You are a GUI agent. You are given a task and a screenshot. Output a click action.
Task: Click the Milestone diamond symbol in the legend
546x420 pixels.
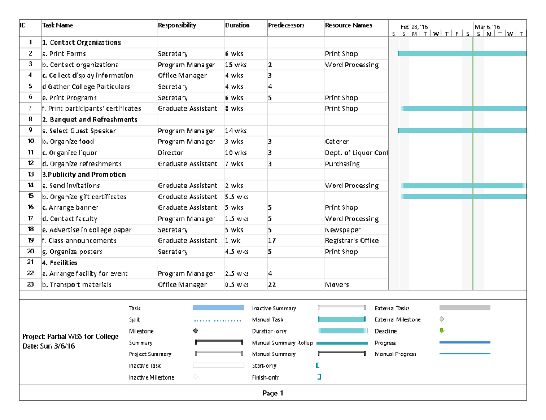tap(196, 331)
